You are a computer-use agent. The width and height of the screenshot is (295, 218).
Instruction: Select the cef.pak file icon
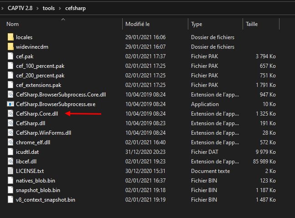pyautogui.click(x=10, y=56)
